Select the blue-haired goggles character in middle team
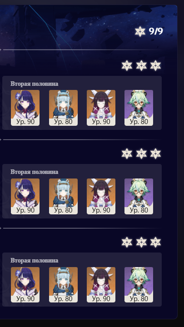Viewport: 184px width, 327px height. click(x=63, y=196)
